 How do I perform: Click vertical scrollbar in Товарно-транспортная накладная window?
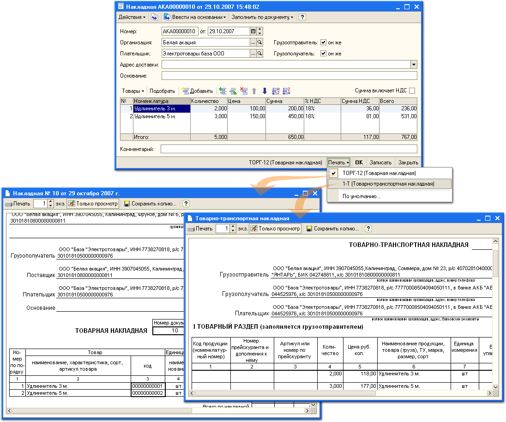coord(496,314)
